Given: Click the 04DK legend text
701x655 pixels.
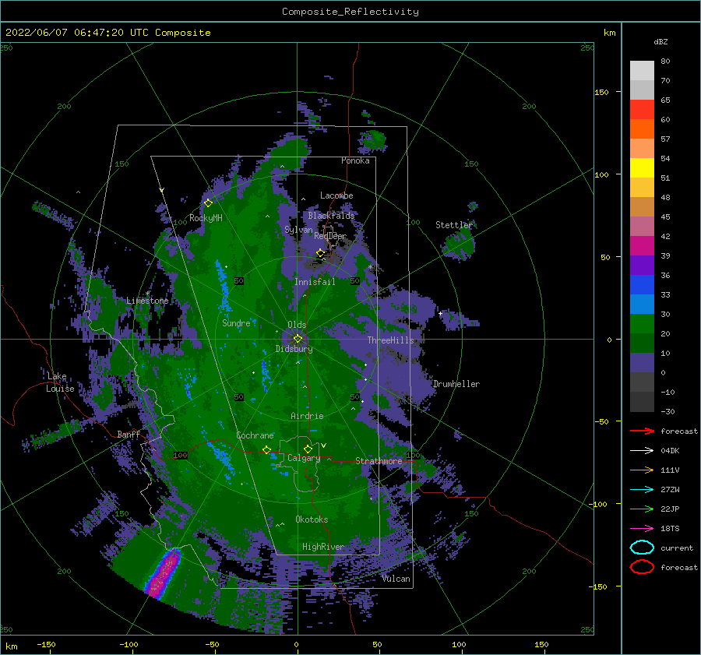Looking at the screenshot, I should [x=670, y=451].
